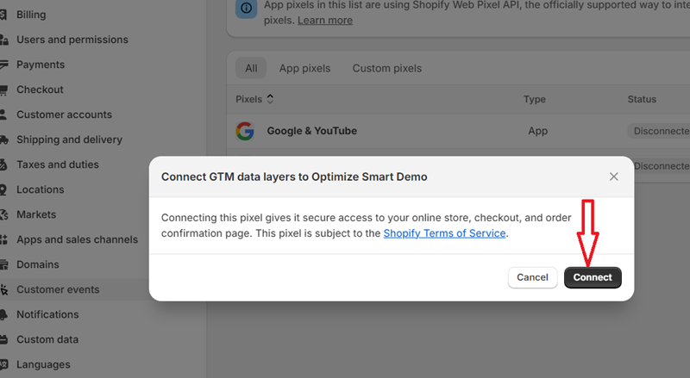
Task: Open the Learn more link
Action: 325,20
